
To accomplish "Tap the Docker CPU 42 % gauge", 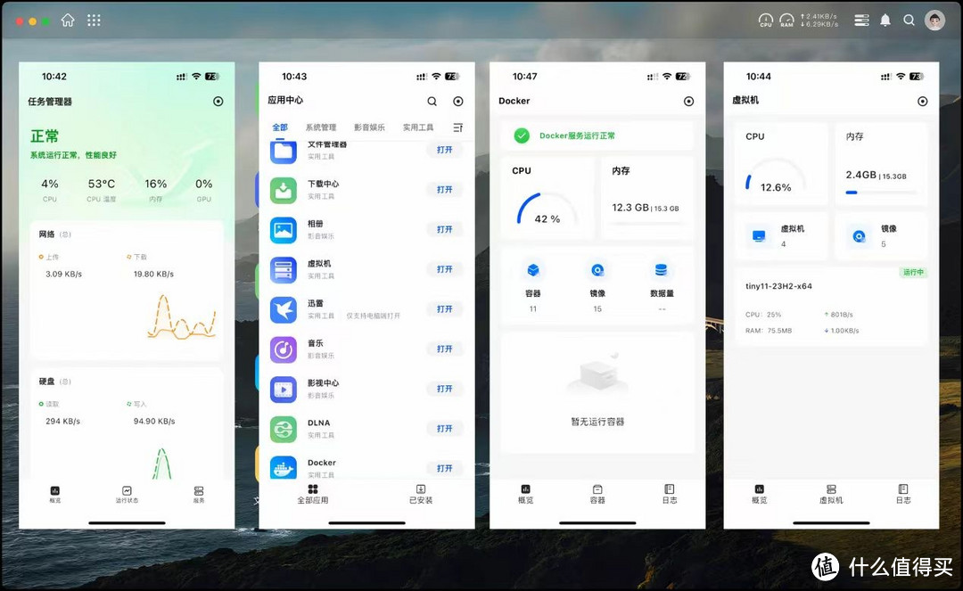I will point(547,209).
